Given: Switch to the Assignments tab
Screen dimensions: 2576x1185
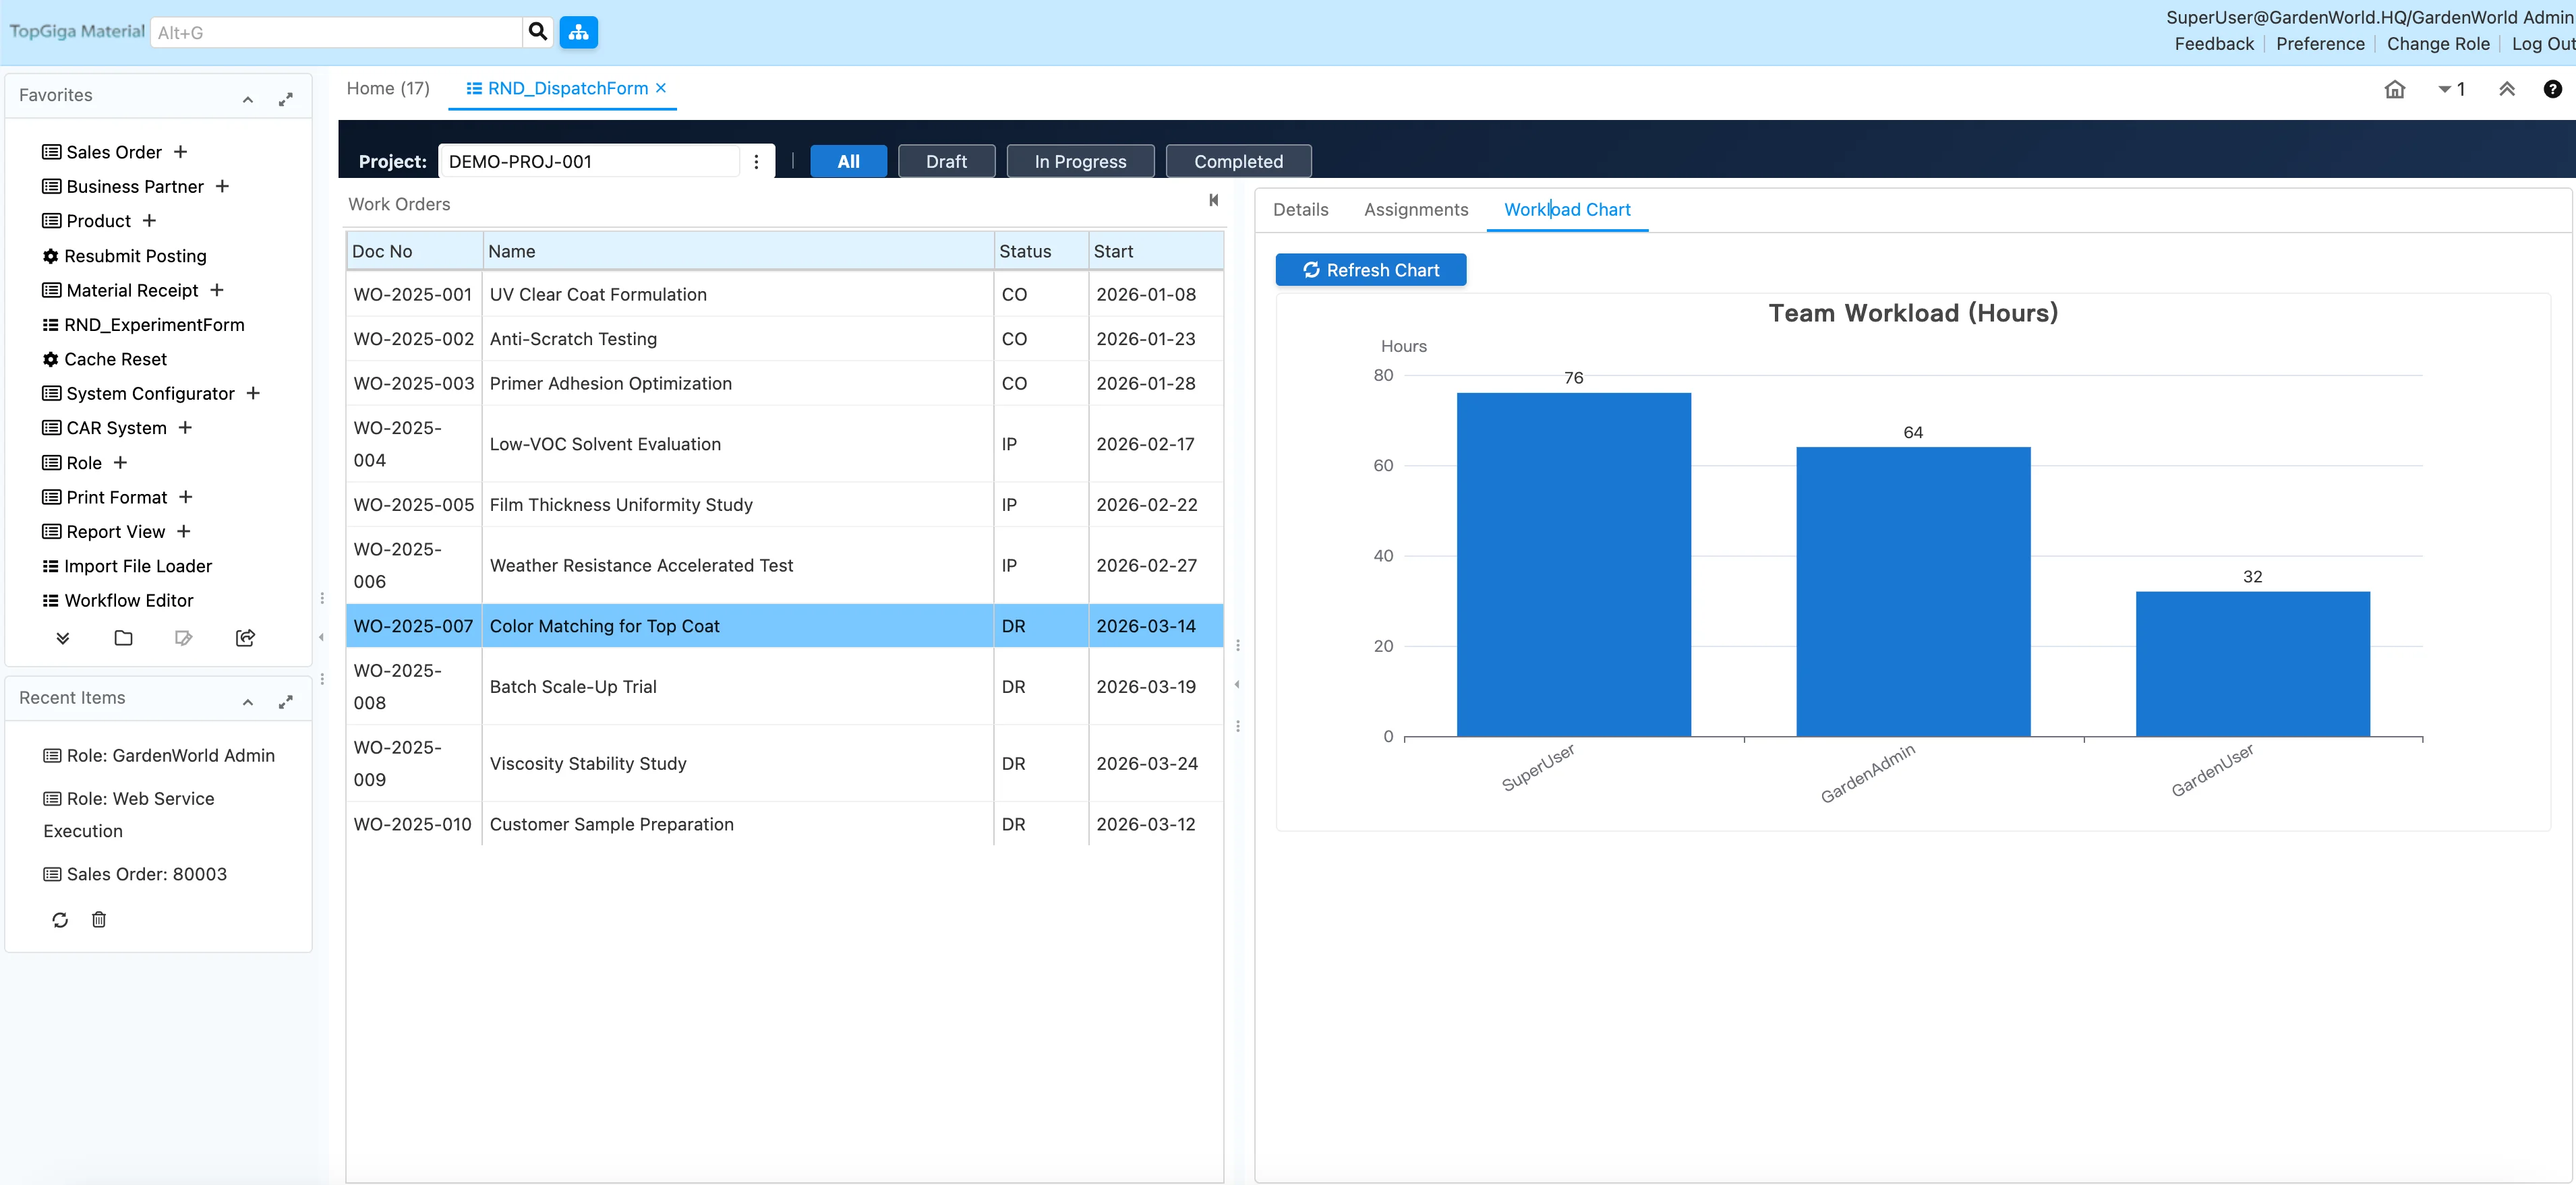Looking at the screenshot, I should pos(1415,209).
